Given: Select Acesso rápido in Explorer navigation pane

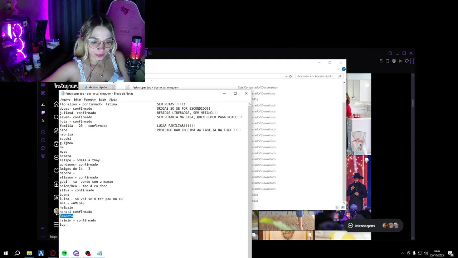Looking at the screenshot, I should coord(98,87).
